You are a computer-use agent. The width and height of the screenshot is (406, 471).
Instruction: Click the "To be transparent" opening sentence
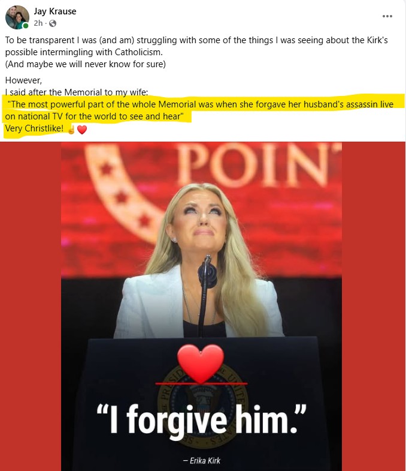pyautogui.click(x=196, y=46)
